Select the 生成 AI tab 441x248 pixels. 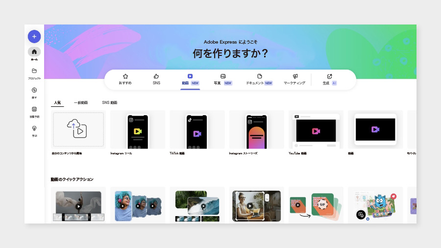[329, 79]
